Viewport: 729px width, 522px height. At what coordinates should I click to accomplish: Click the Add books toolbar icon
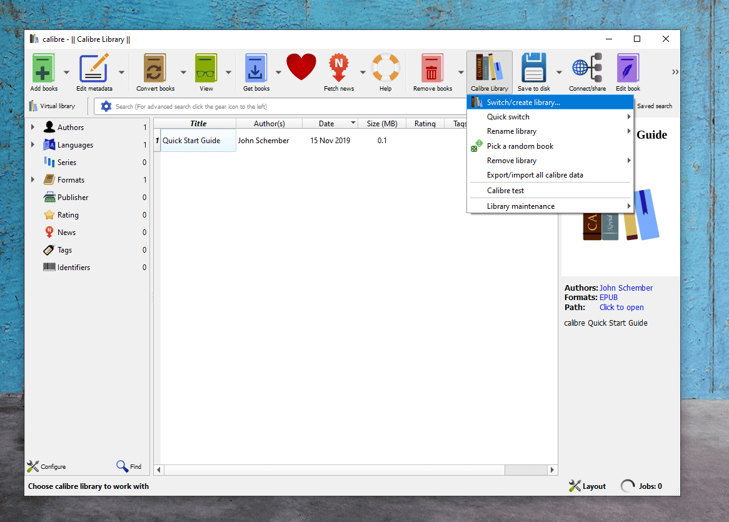click(x=43, y=68)
